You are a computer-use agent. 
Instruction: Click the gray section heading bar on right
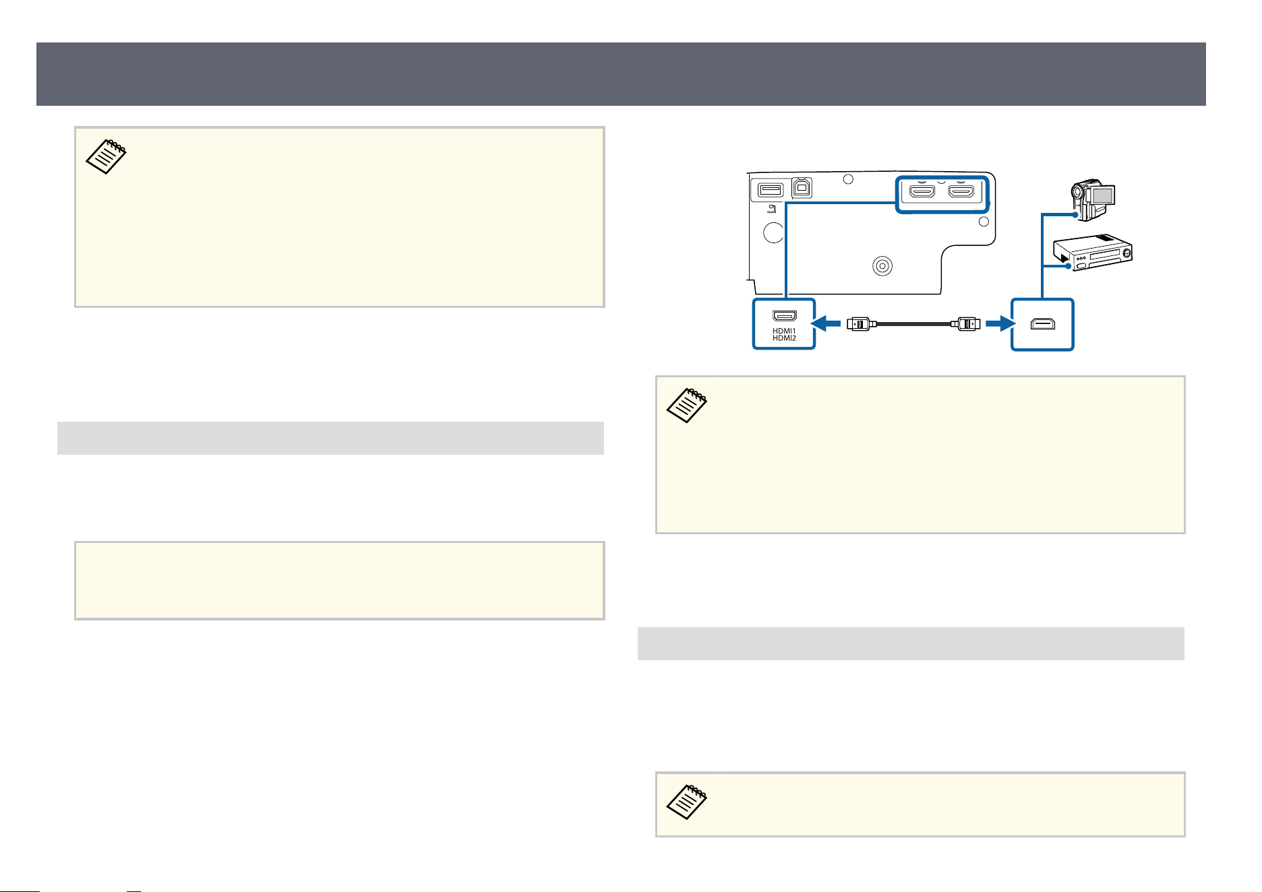[x=911, y=643]
